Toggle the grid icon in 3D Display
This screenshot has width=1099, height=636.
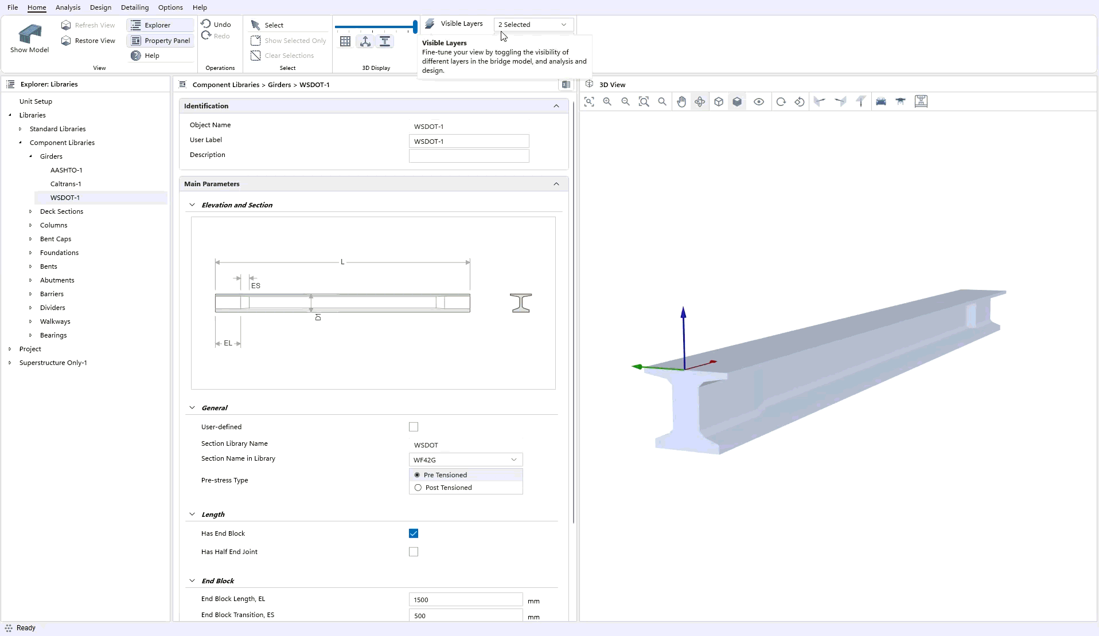[x=345, y=41]
